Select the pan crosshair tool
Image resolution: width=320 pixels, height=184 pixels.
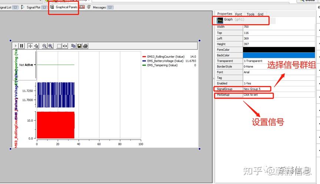[x=30, y=46]
